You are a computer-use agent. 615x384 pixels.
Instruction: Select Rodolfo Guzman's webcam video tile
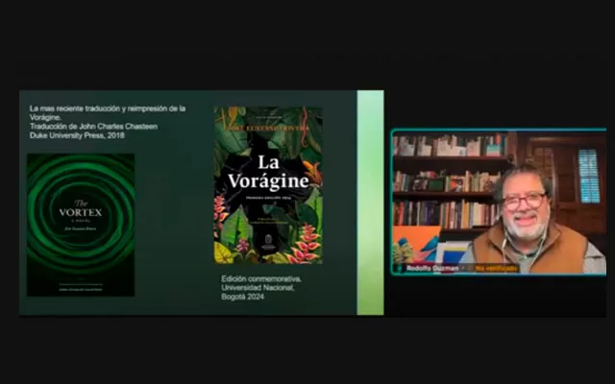coord(499,202)
